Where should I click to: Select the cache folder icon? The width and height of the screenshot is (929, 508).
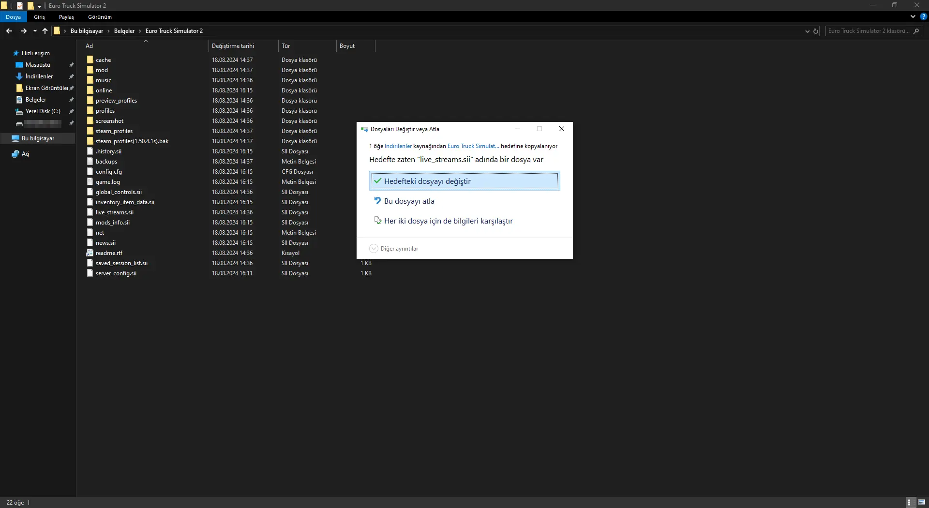(x=90, y=60)
